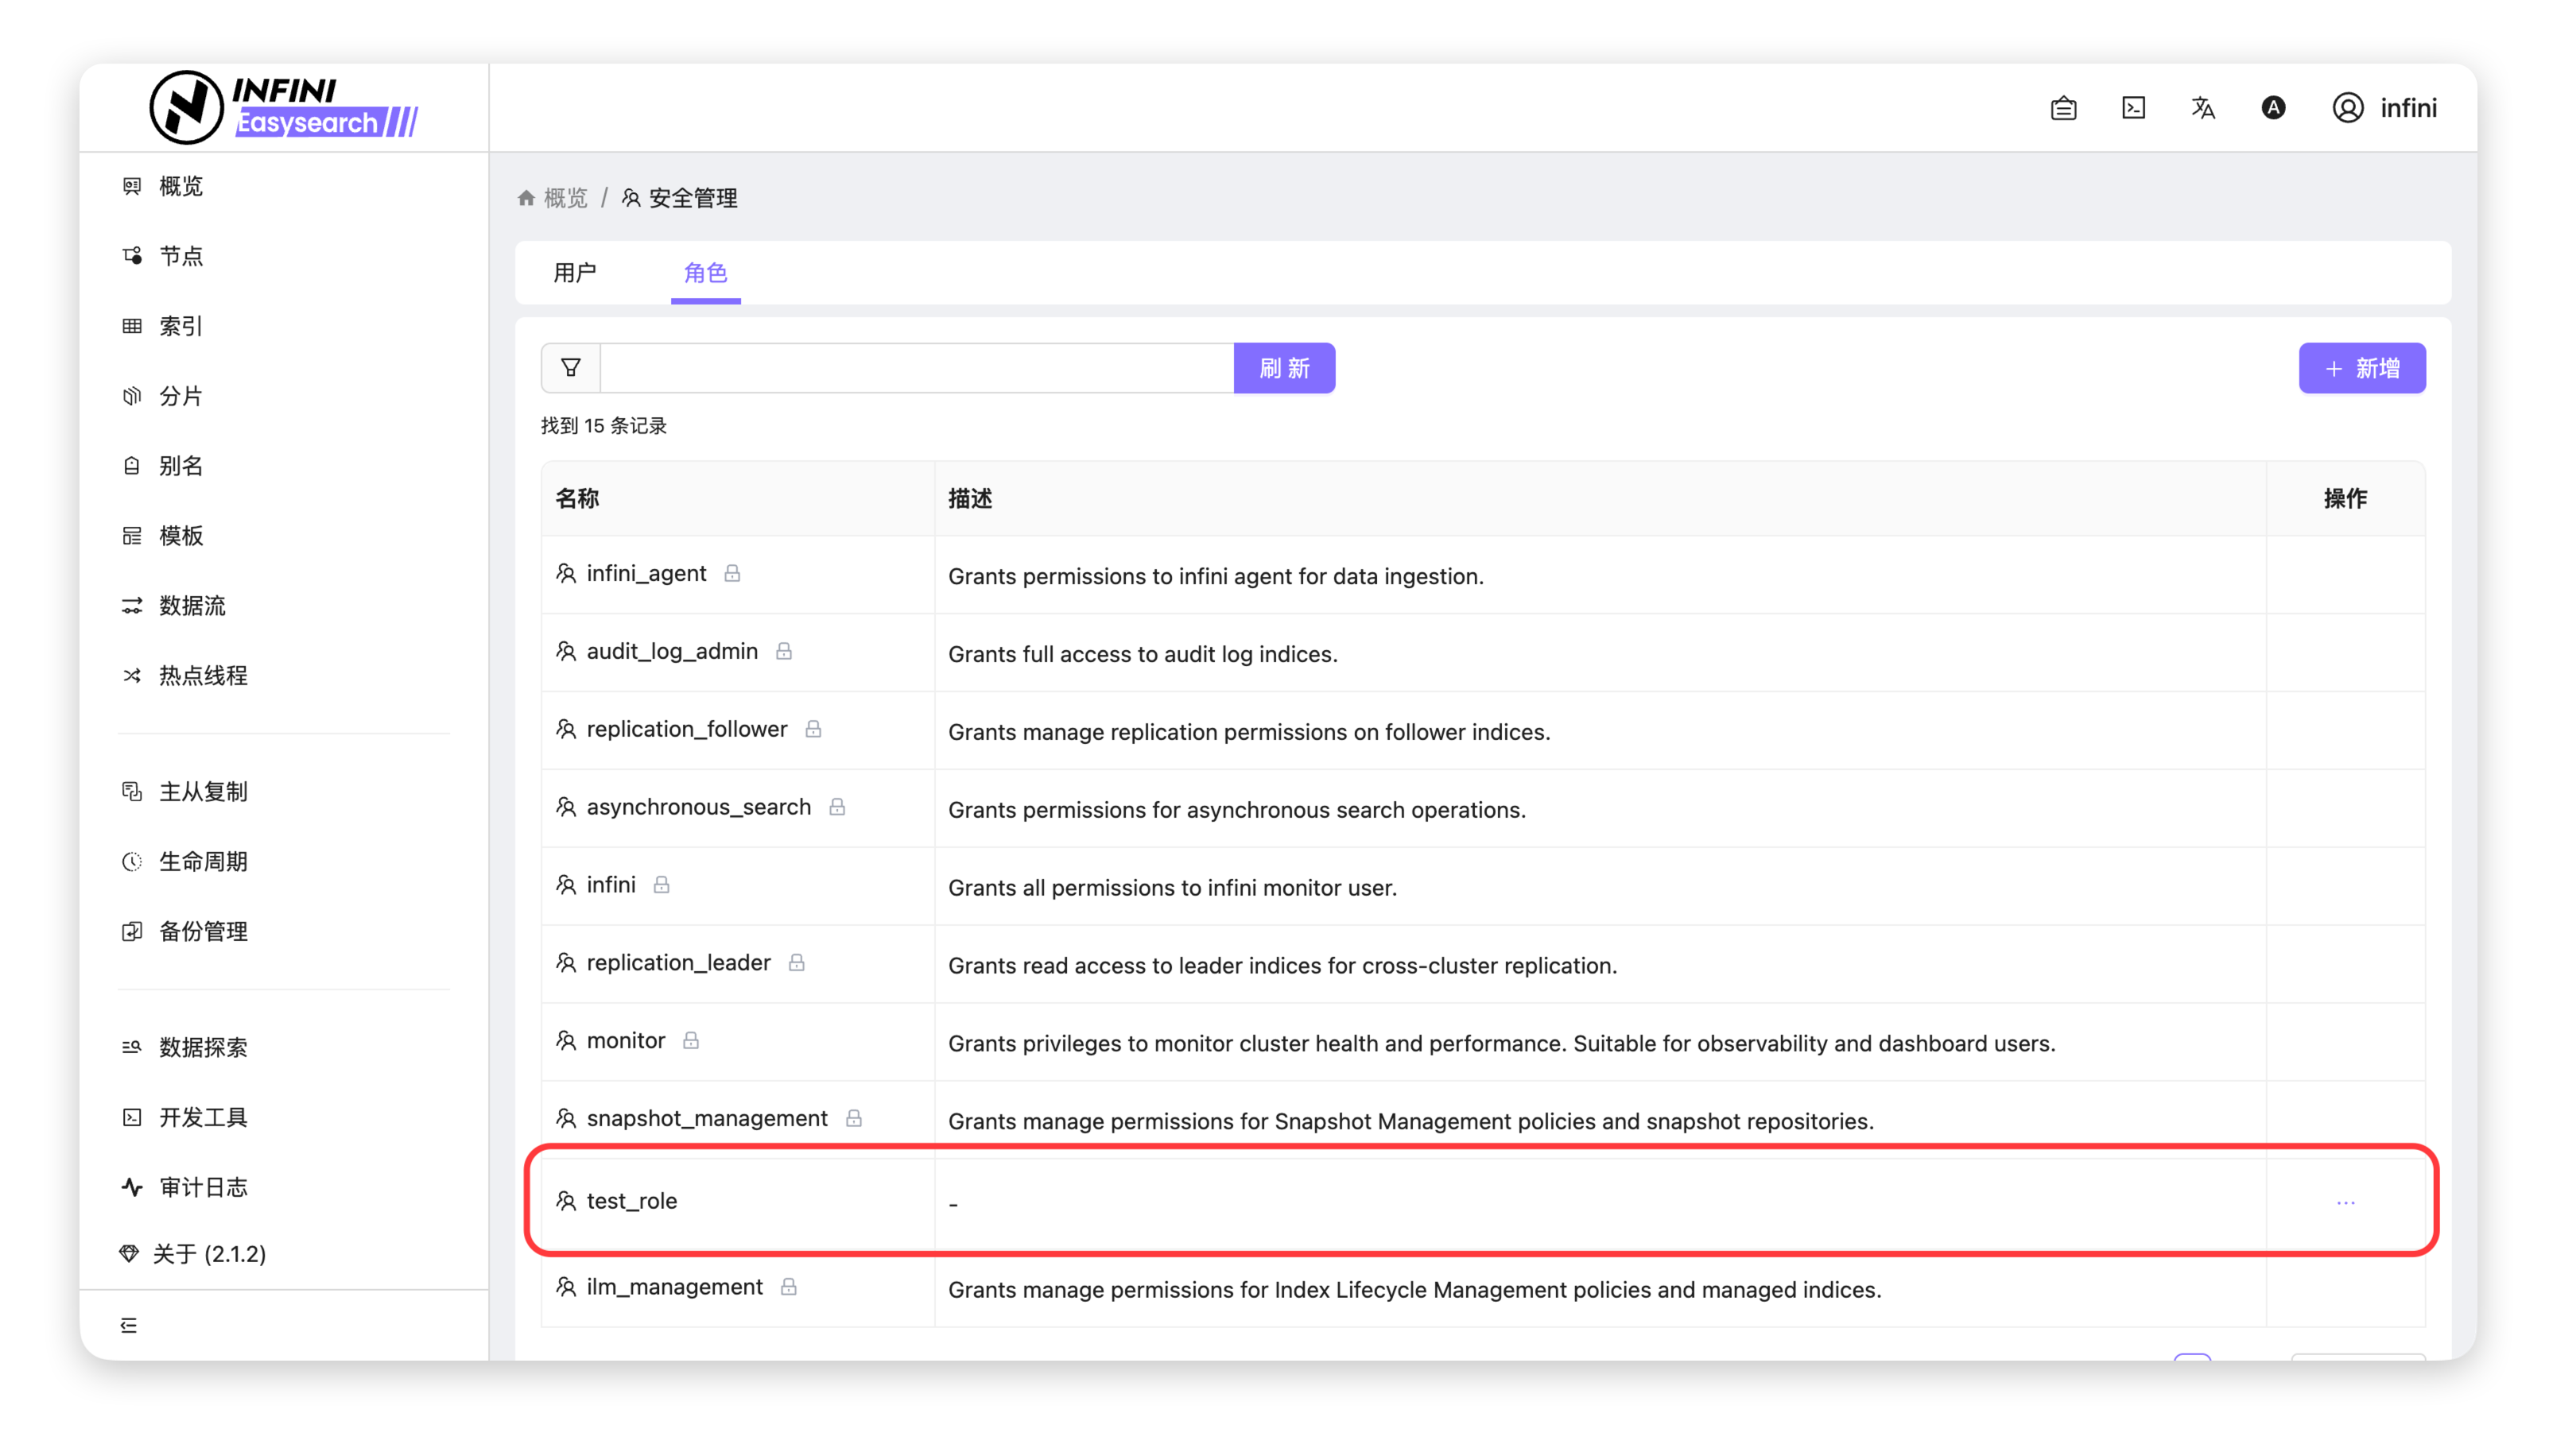Open the three-dot actions menu for test_role
2557x1456 pixels.
click(2345, 1202)
